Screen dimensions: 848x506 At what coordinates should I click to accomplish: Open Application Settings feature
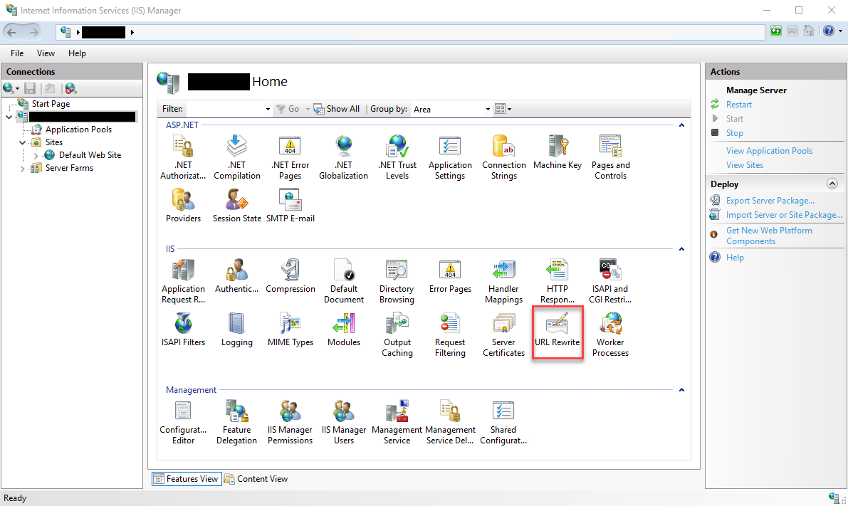point(450,157)
